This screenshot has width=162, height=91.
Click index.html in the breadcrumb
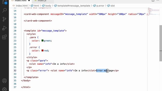[x=22, y=6]
